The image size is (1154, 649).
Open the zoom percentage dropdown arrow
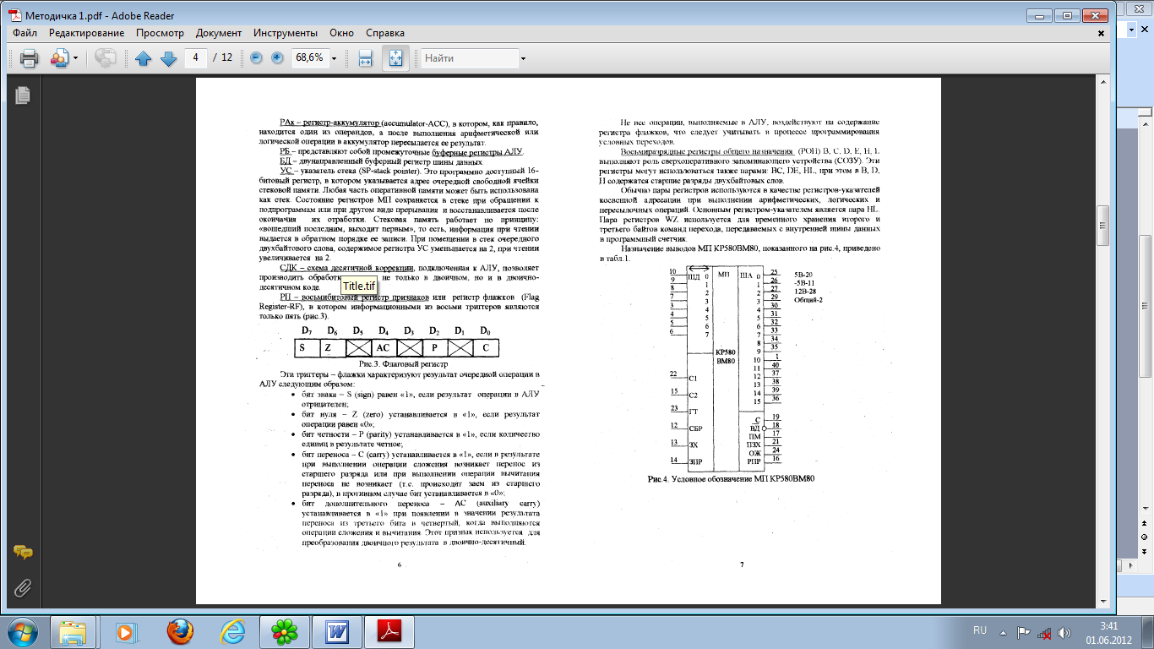click(335, 58)
